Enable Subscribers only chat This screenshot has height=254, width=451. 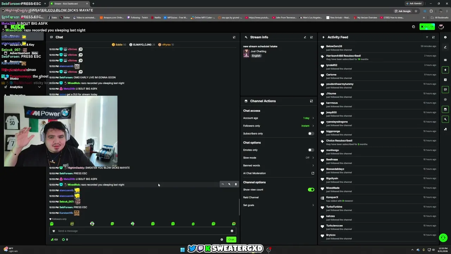(311, 133)
